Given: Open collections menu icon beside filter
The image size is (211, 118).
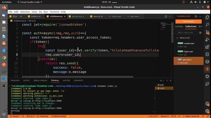Looking at the screenshot, I should click(x=200, y=33).
